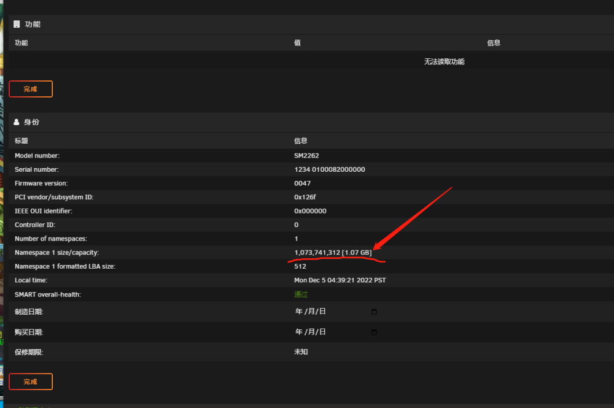Click the 购买日期: label
Screen dimensions: 614x408
[29, 332]
